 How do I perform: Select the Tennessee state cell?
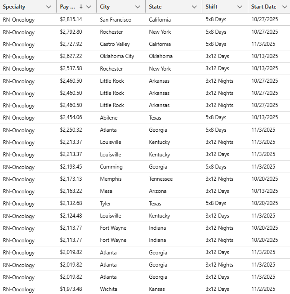[161, 179]
